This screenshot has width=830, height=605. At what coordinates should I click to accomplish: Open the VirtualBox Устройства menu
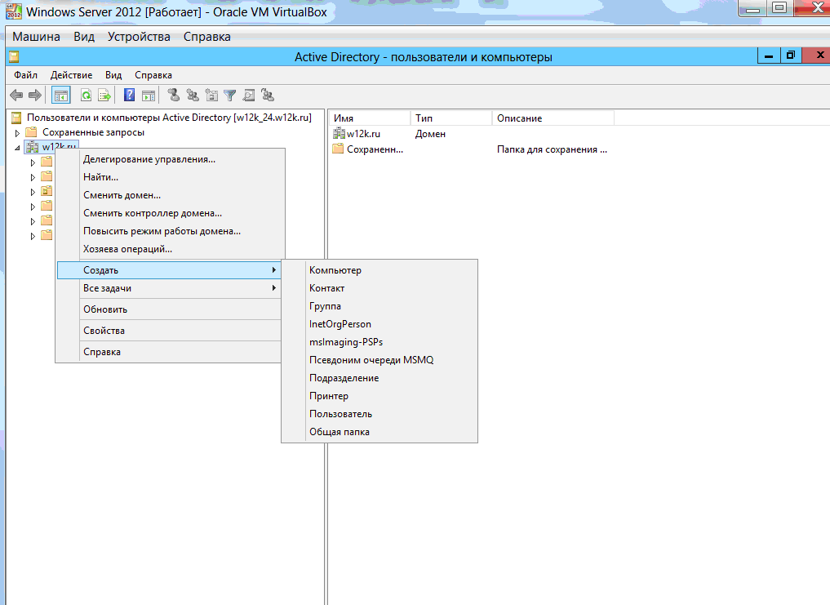pos(139,37)
